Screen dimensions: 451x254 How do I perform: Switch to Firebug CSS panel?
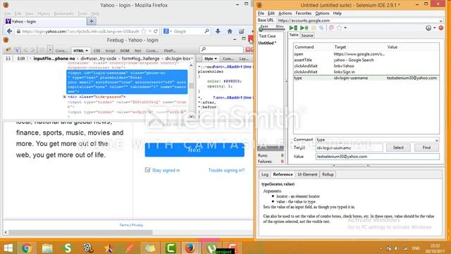coord(97,51)
